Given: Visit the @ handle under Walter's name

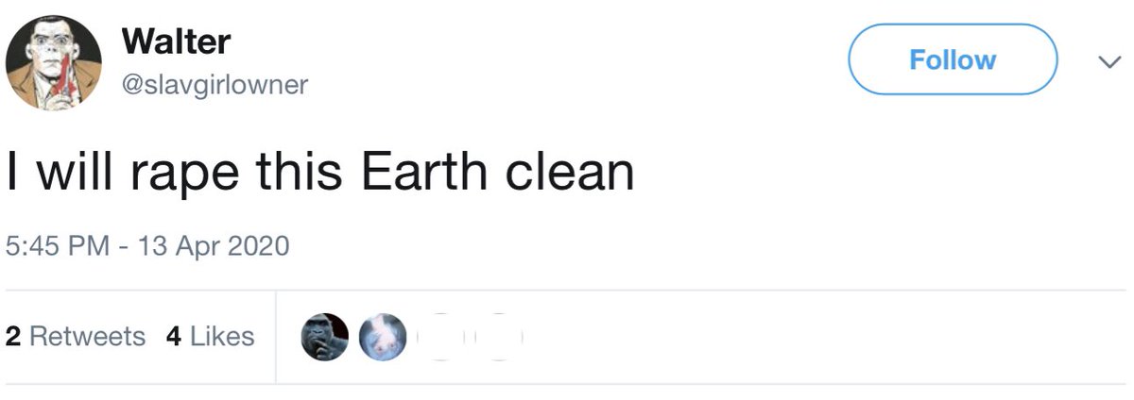Looking at the screenshot, I should coord(215,85).
